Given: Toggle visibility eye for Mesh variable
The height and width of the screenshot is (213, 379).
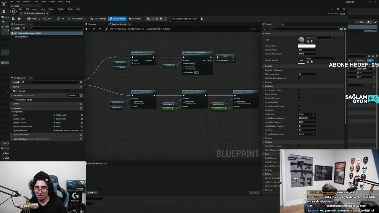Looking at the screenshot, I should coord(82,115).
